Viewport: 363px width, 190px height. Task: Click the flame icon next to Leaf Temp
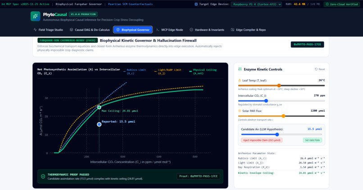click(x=240, y=80)
